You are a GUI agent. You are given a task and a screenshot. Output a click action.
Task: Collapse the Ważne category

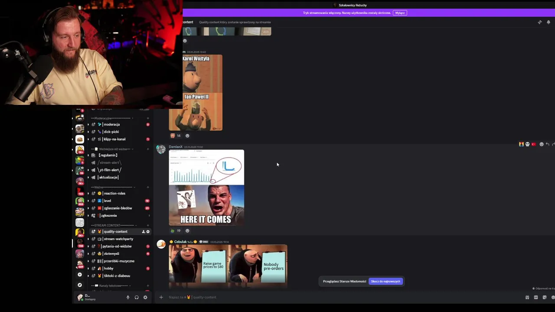pos(114,187)
